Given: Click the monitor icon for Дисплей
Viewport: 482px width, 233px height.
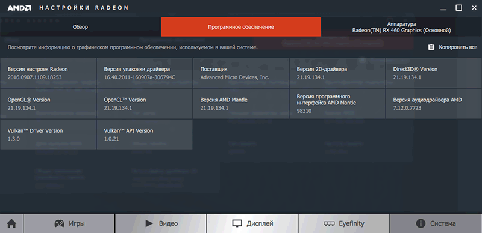Looking at the screenshot, I should 237,224.
